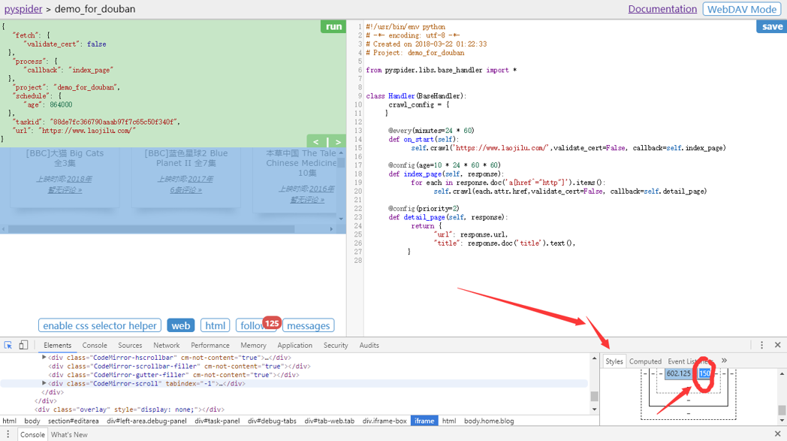Enable css selector helper
Image resolution: width=787 pixels, height=441 pixels.
pyautogui.click(x=99, y=325)
